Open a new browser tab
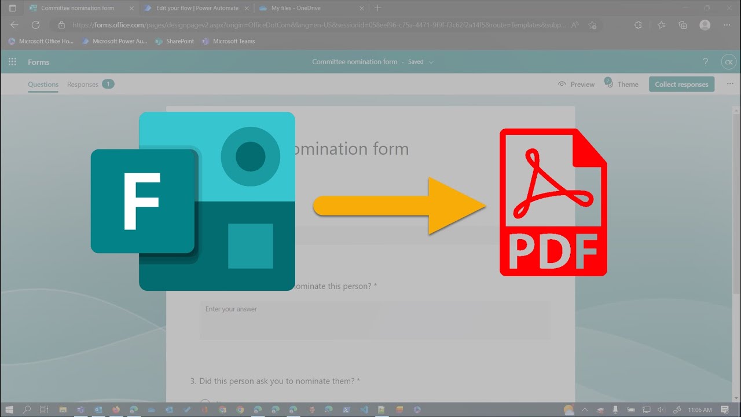The width and height of the screenshot is (741, 417). (x=377, y=8)
